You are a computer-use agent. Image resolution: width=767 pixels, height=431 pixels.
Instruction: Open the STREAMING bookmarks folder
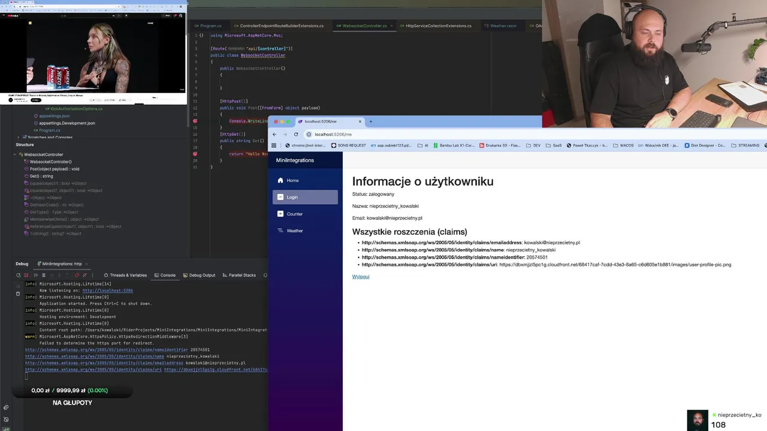pos(745,145)
